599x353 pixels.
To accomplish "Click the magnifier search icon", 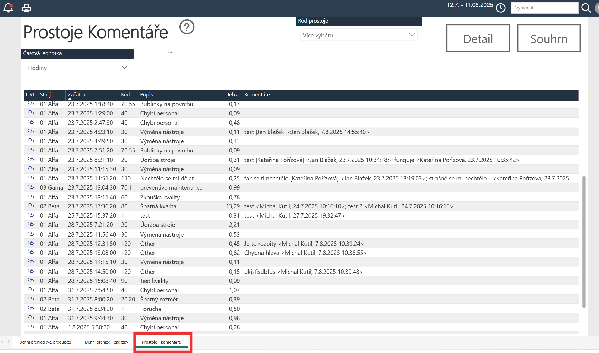I will [586, 8].
